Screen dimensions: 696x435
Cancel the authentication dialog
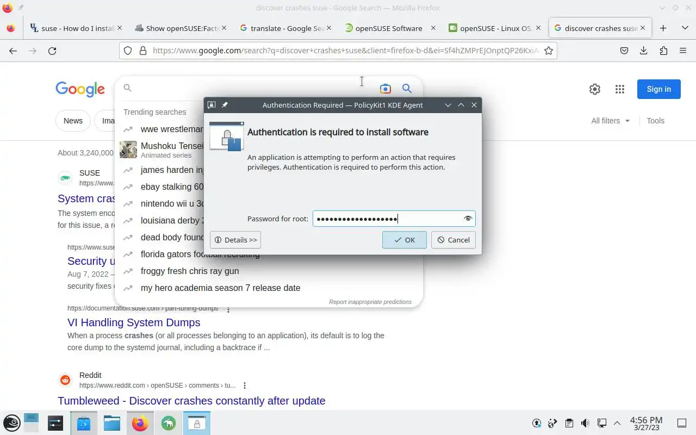click(x=453, y=240)
